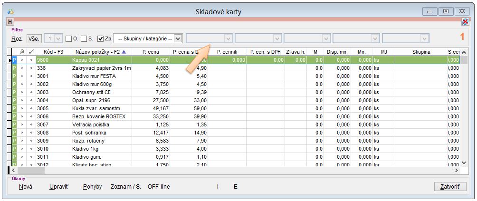The image size is (477, 201).
Task: Click the horizontal scrollbar right arrow
Action: pyautogui.click(x=456, y=170)
